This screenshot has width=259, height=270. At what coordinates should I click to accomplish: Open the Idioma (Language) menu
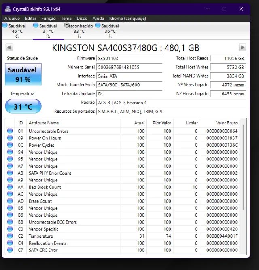coord(127,19)
